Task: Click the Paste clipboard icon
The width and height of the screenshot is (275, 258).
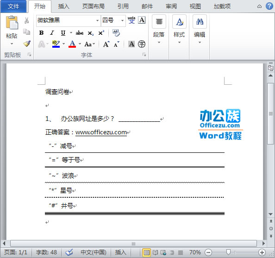Action: 12,23
